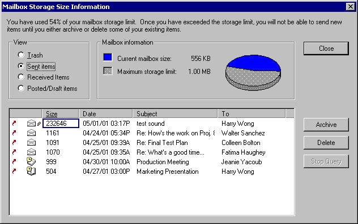The height and width of the screenshot is (224, 358).
Task: Click the subject 'Re: How's the work on Proj.'
Action: click(176, 133)
